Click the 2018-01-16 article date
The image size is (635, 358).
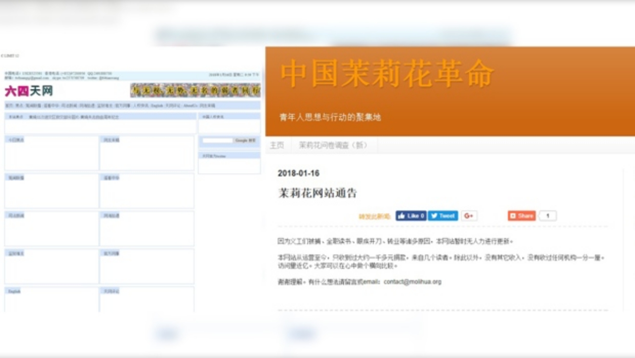pos(299,173)
